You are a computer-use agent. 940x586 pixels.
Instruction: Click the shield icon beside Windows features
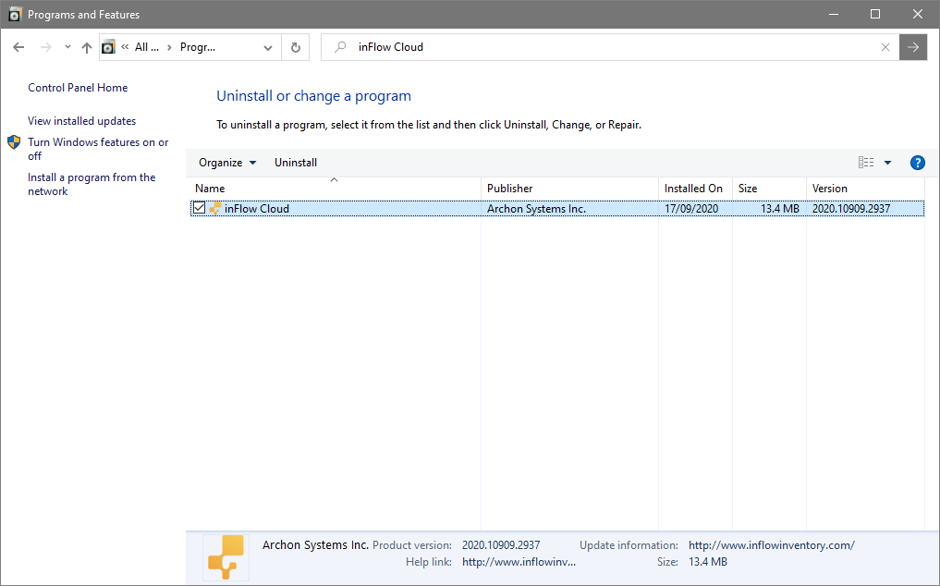tap(14, 142)
